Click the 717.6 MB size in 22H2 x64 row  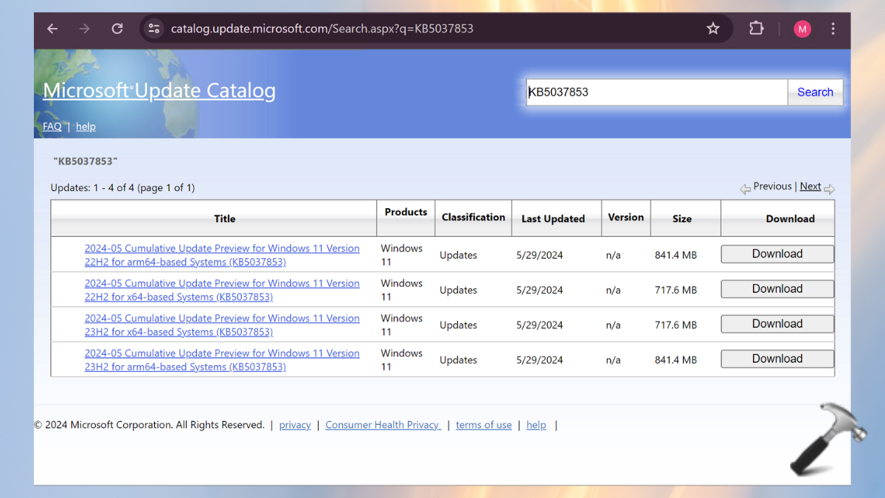click(x=676, y=290)
